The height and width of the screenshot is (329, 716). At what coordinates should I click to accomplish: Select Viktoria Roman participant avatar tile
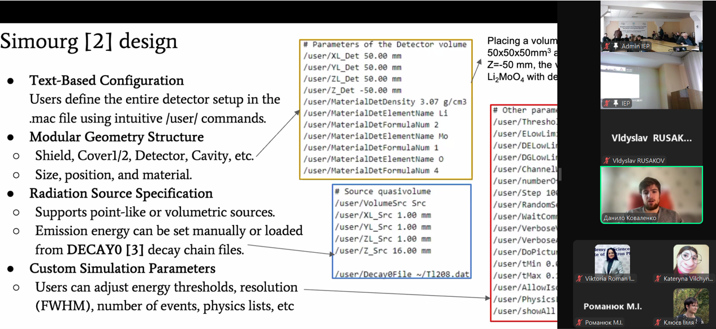613,262
